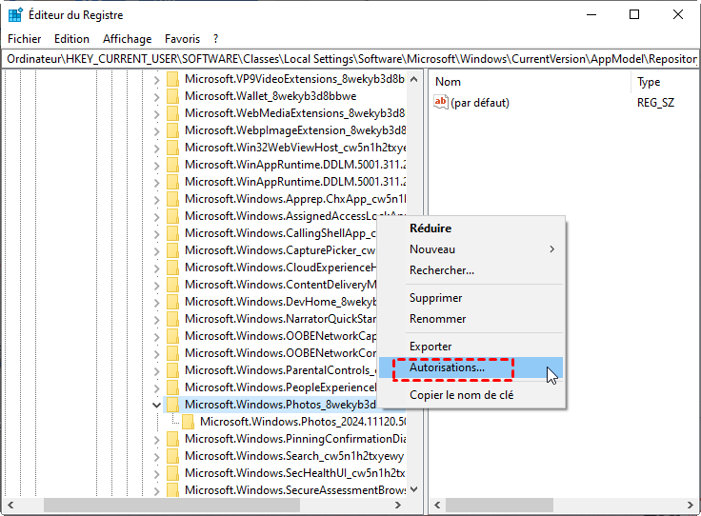The height and width of the screenshot is (516, 701).
Task: Click folder icon of Microsoft.Windows.Photos_2024.11120 subkey
Action: (189, 422)
